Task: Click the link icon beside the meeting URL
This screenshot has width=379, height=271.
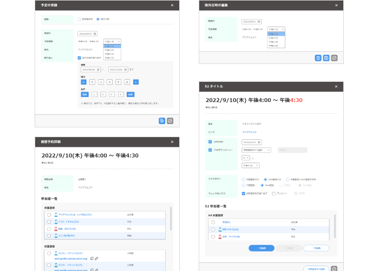Action: pos(96,259)
